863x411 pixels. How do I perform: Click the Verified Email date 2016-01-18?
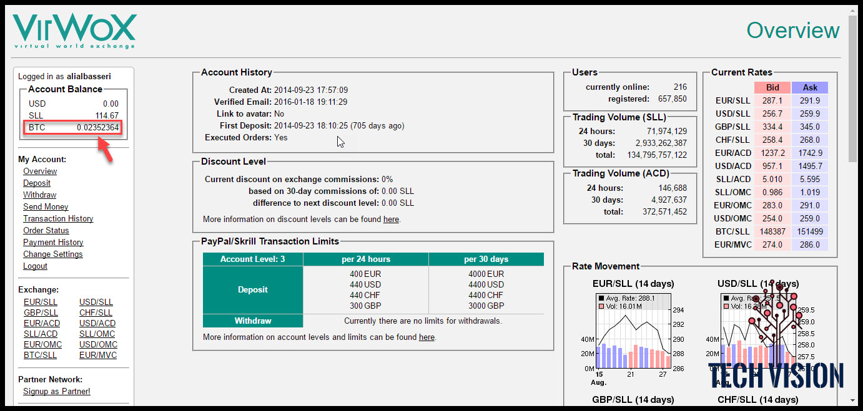[x=310, y=102]
